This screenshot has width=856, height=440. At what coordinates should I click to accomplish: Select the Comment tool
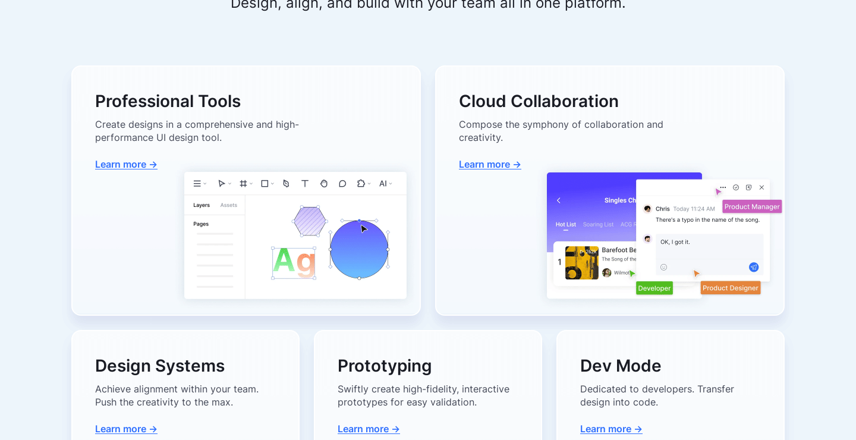point(343,183)
